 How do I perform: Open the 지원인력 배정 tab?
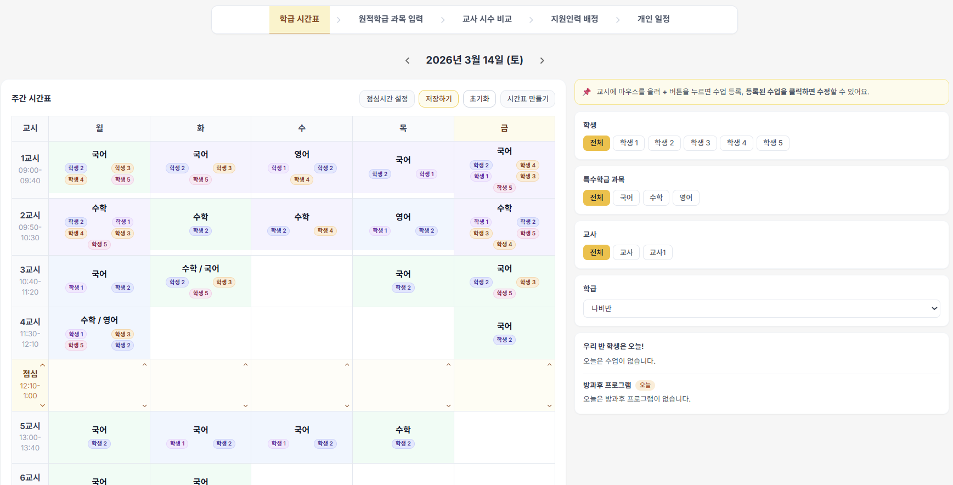point(574,19)
